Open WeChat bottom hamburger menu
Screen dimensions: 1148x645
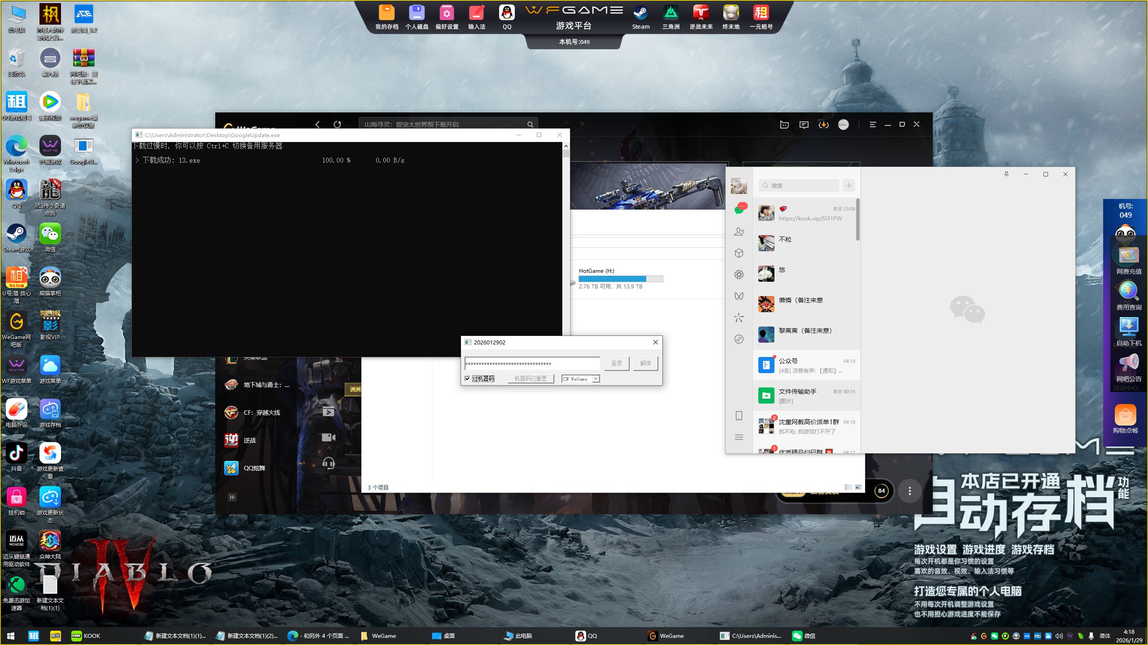pos(739,437)
